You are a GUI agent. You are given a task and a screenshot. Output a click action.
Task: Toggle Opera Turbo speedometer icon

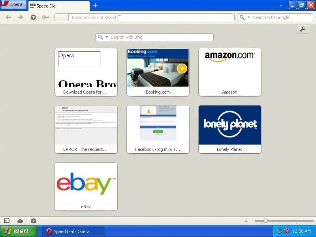tap(34, 221)
